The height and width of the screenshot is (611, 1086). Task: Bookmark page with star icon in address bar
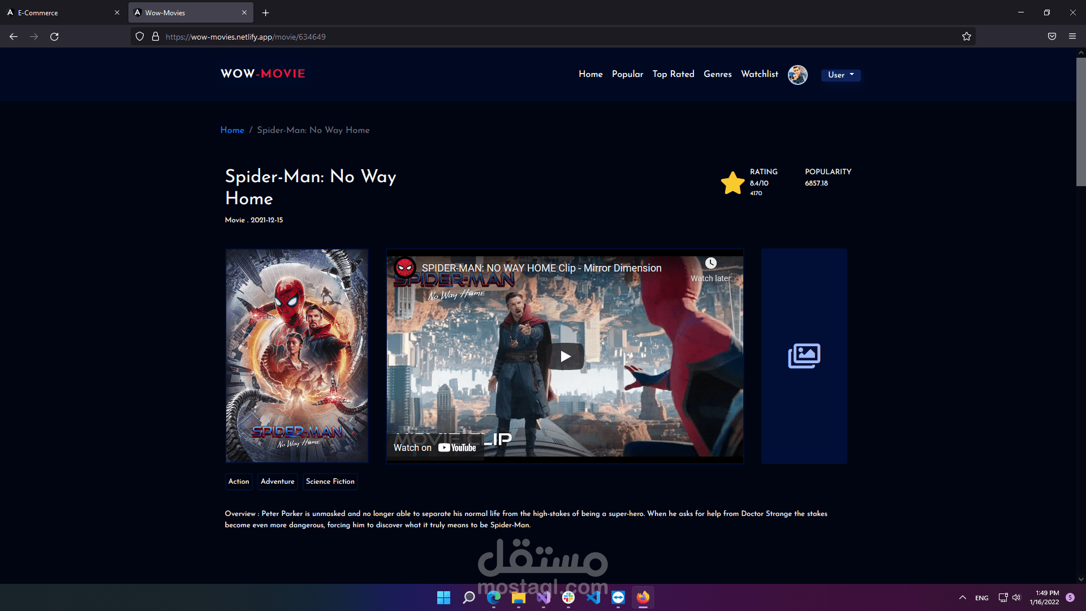pos(967,37)
